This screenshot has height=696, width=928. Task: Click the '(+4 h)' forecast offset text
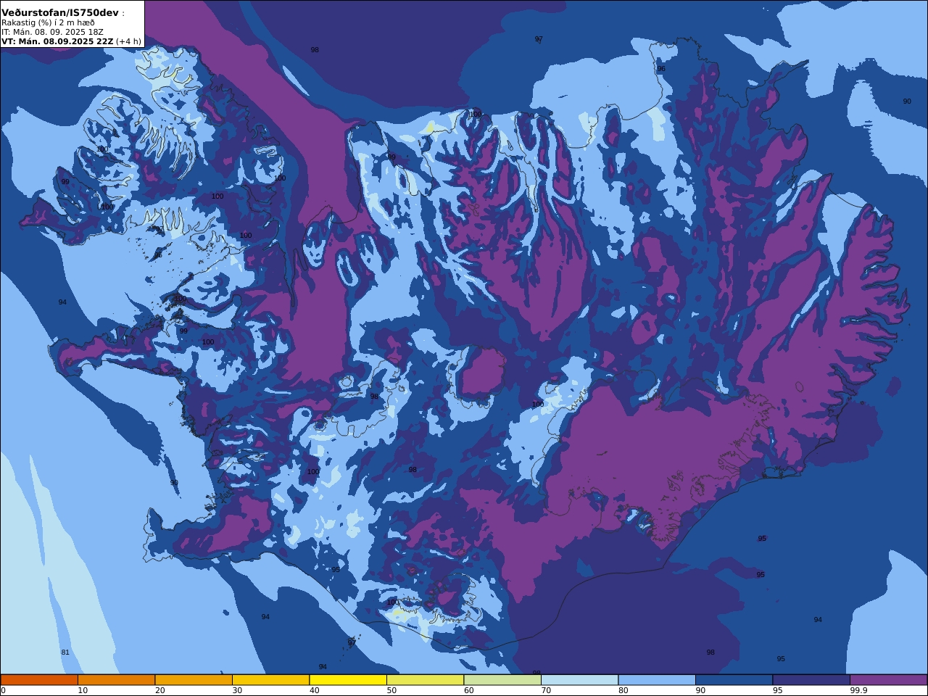click(128, 41)
